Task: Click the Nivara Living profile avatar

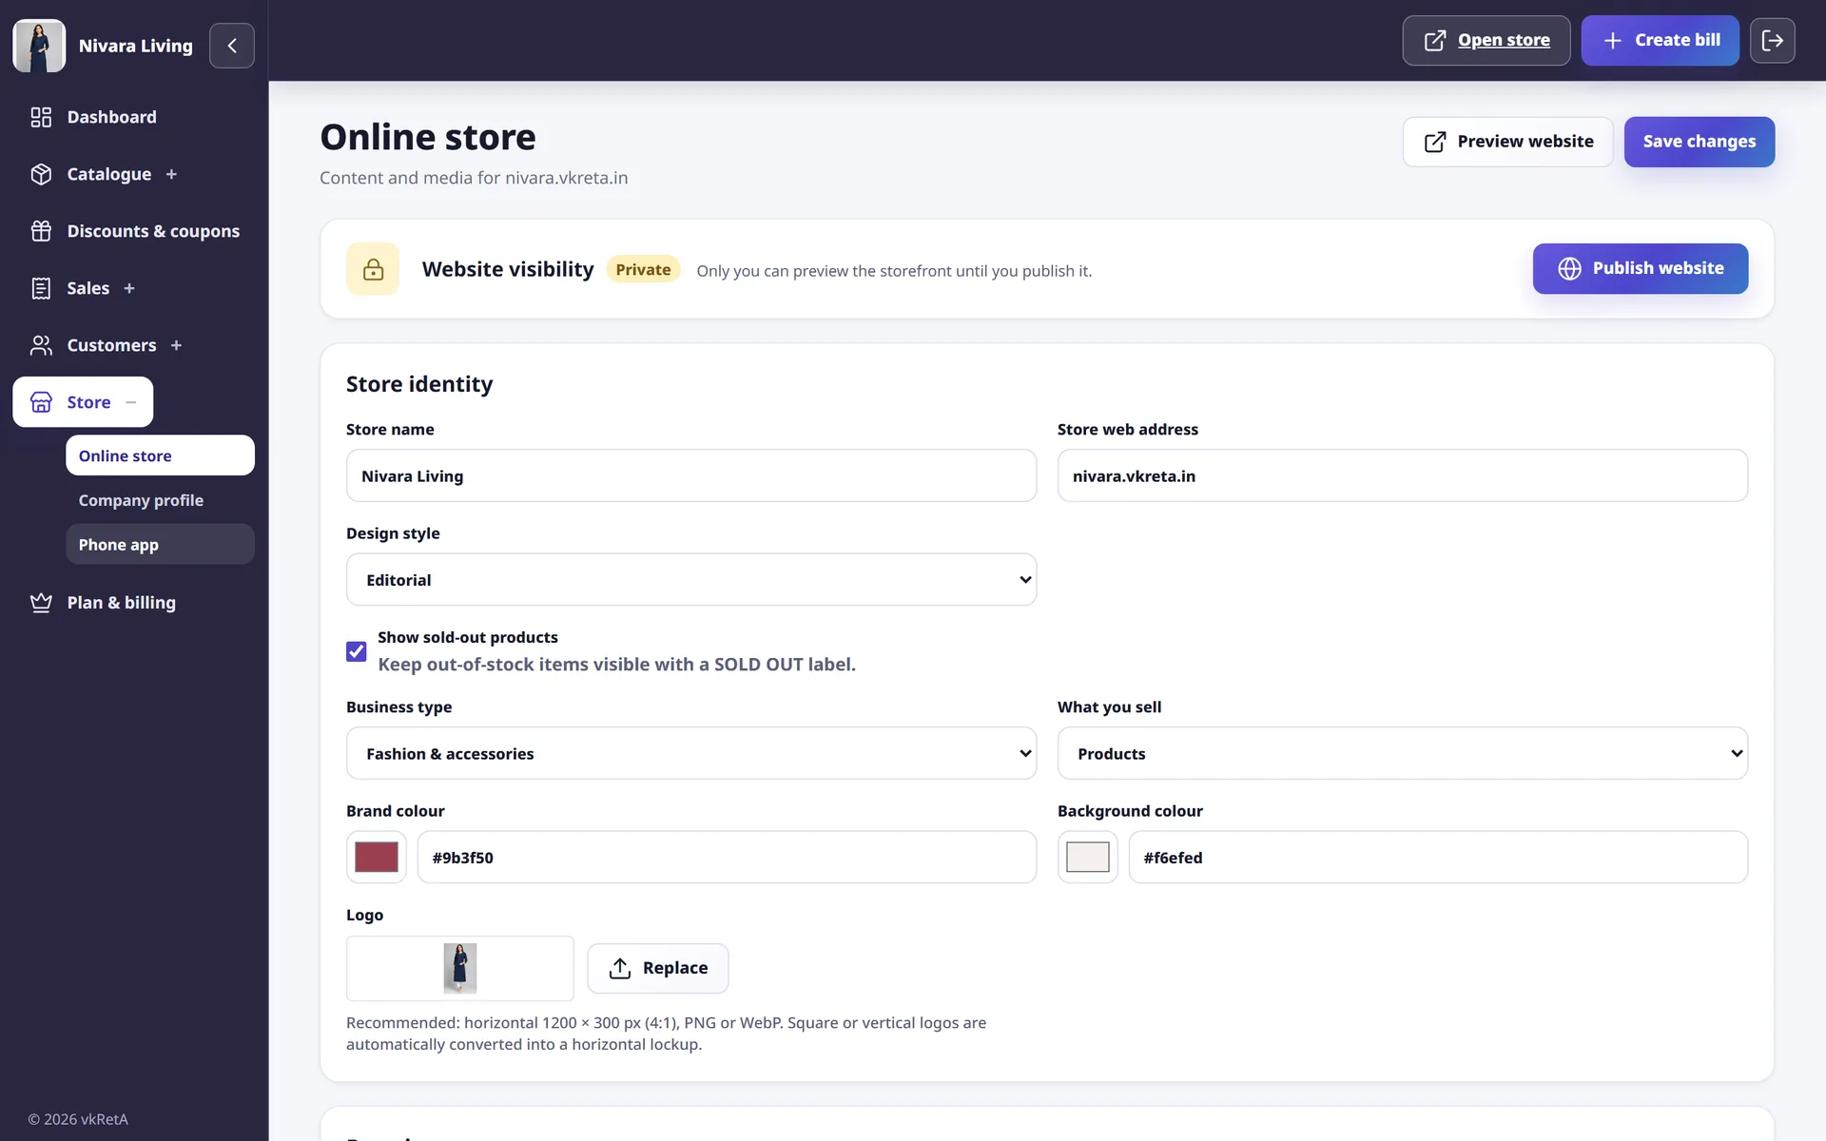Action: click(x=39, y=46)
